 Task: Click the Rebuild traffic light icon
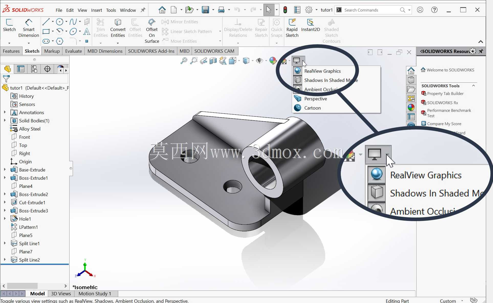[285, 10]
